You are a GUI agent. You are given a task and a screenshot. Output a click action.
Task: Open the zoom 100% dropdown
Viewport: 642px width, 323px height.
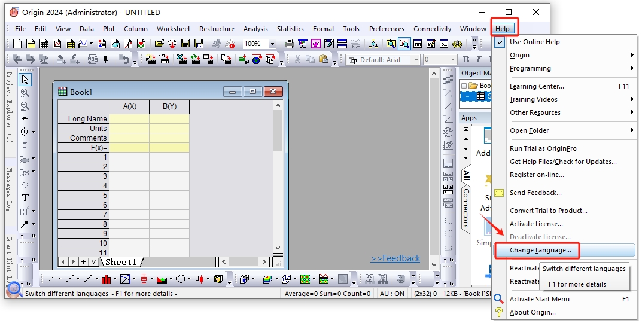click(x=272, y=44)
